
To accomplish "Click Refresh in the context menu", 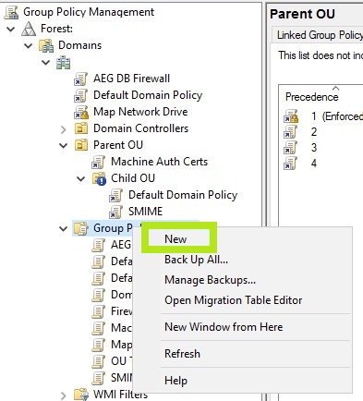I will click(x=182, y=354).
